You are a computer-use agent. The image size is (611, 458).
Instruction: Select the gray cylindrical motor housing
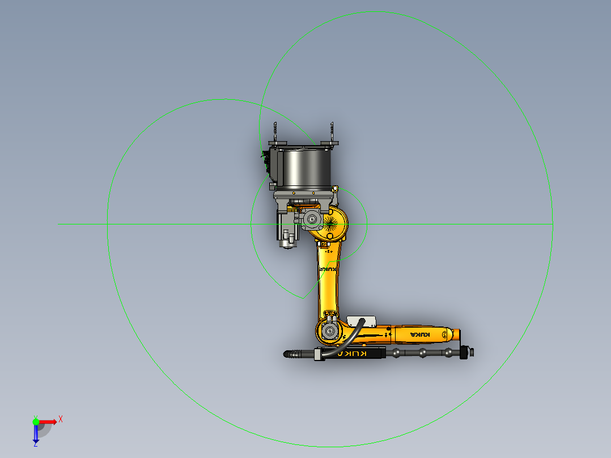[306, 168]
